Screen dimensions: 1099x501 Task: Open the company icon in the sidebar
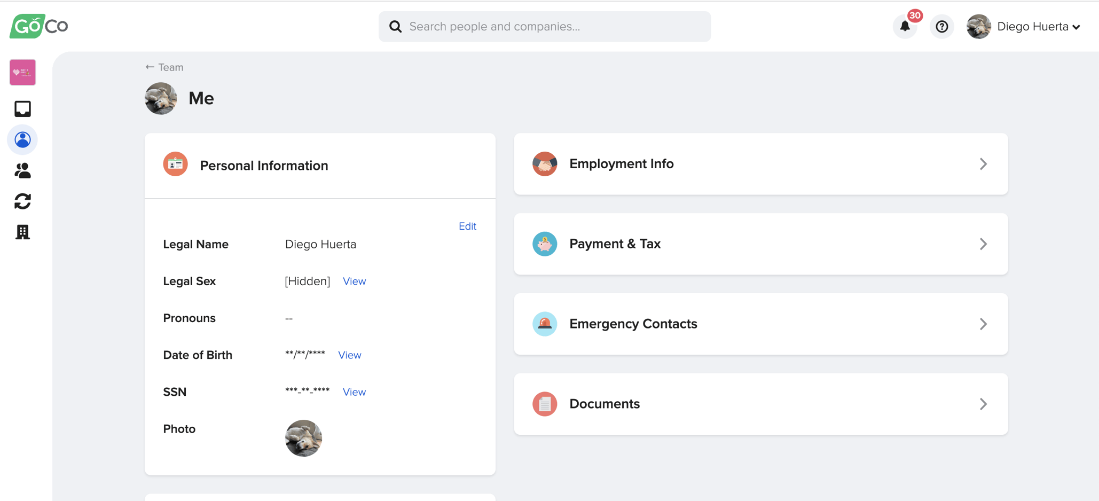tap(22, 232)
